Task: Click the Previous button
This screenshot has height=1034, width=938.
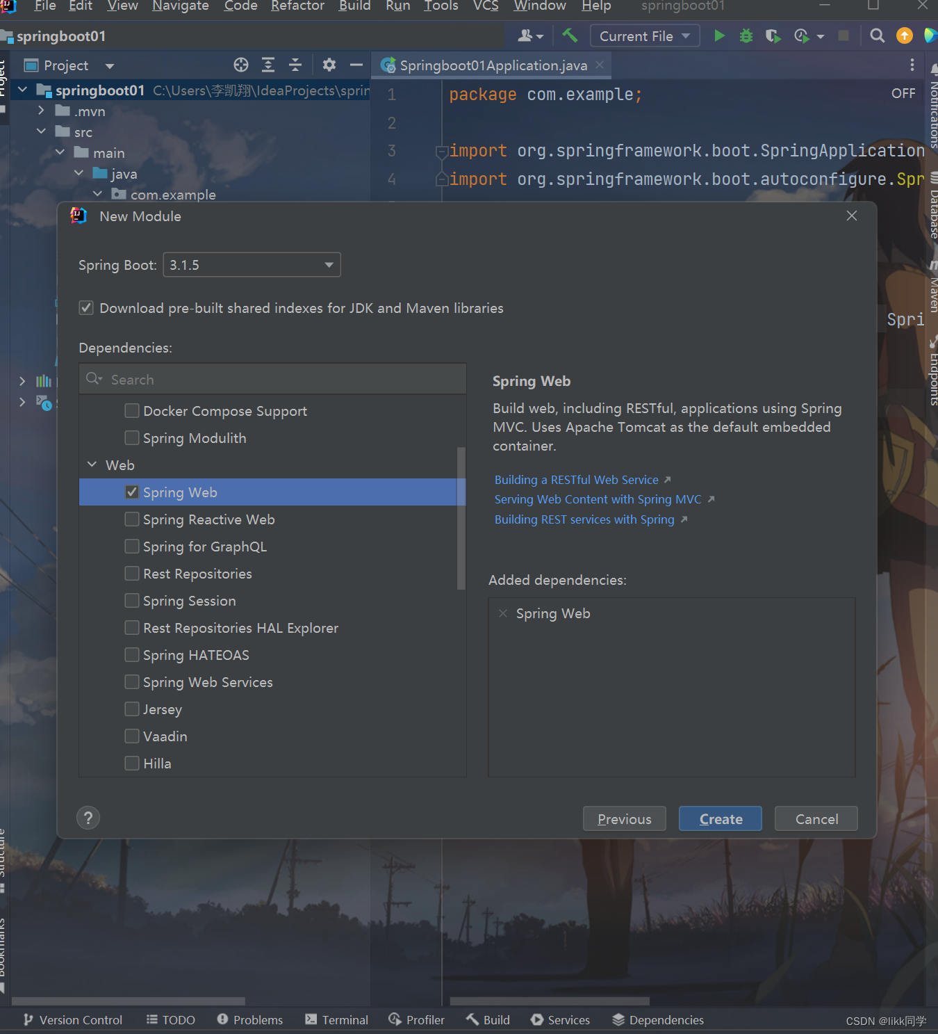Action: (x=625, y=818)
